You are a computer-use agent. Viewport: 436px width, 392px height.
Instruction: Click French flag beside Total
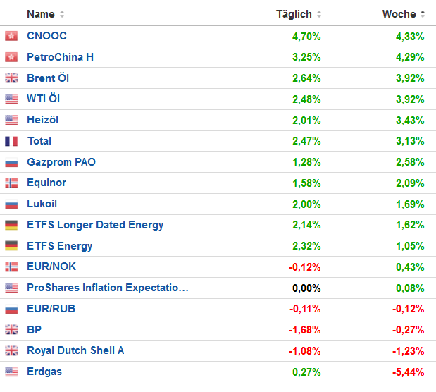pos(11,141)
